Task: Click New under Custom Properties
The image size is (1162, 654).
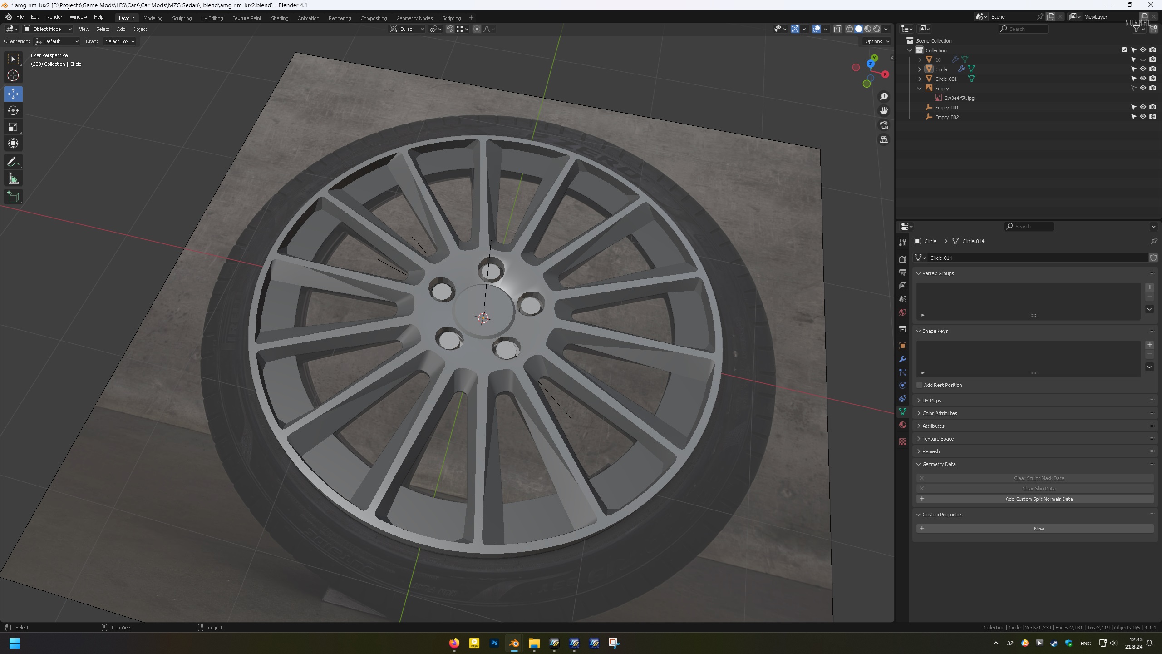Action: pyautogui.click(x=1039, y=529)
